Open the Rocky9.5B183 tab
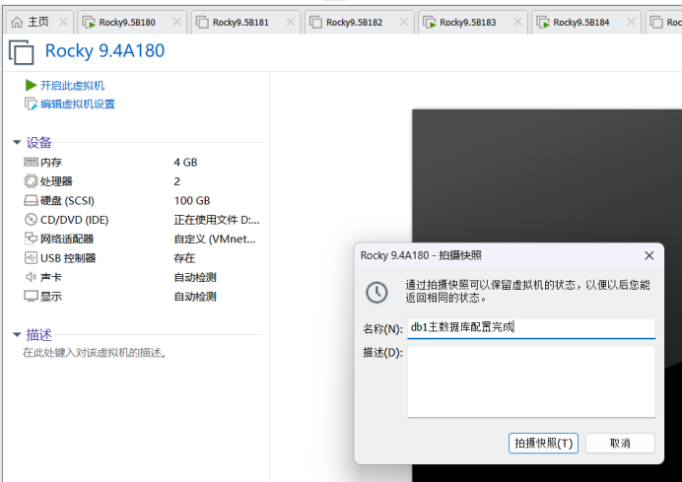 coord(466,22)
